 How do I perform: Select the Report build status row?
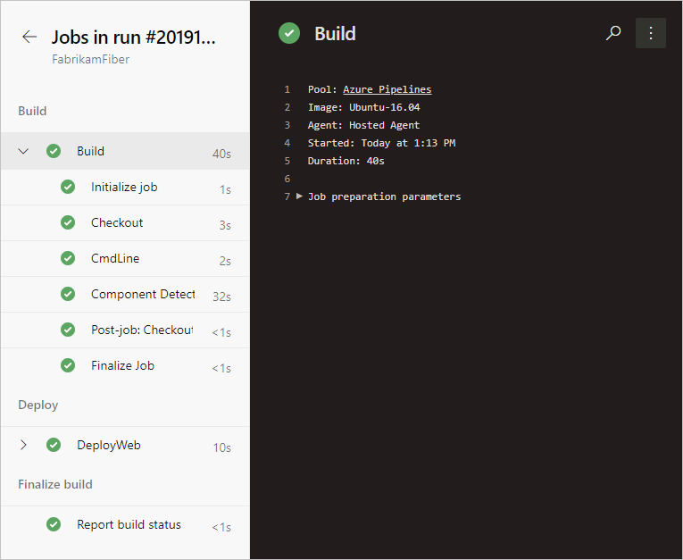[129, 525]
